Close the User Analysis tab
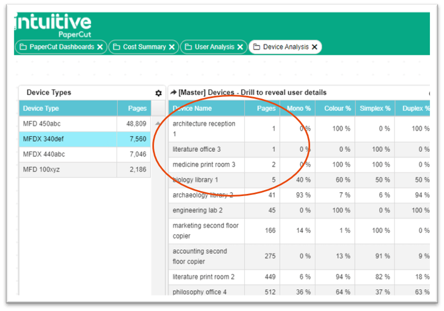This screenshot has height=311, width=444. click(x=240, y=47)
